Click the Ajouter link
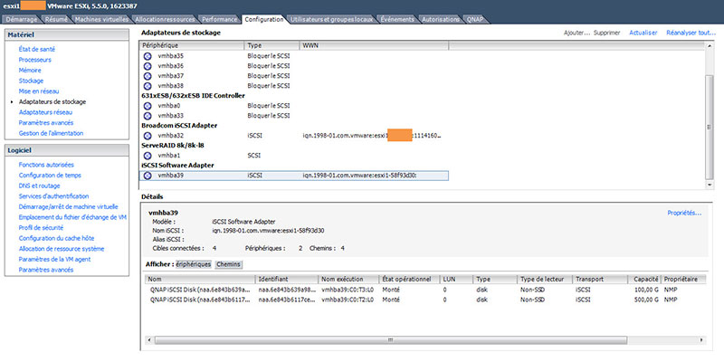The width and height of the screenshot is (724, 362). point(576,33)
